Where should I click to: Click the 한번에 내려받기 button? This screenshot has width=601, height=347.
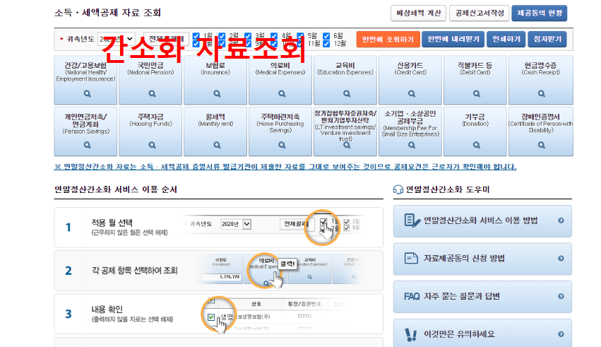(x=453, y=39)
